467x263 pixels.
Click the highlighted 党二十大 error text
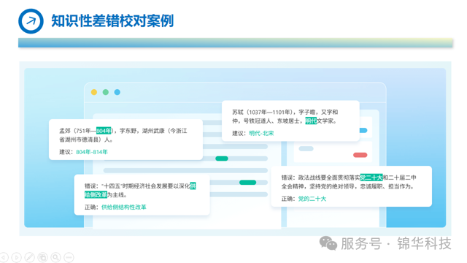371,178
